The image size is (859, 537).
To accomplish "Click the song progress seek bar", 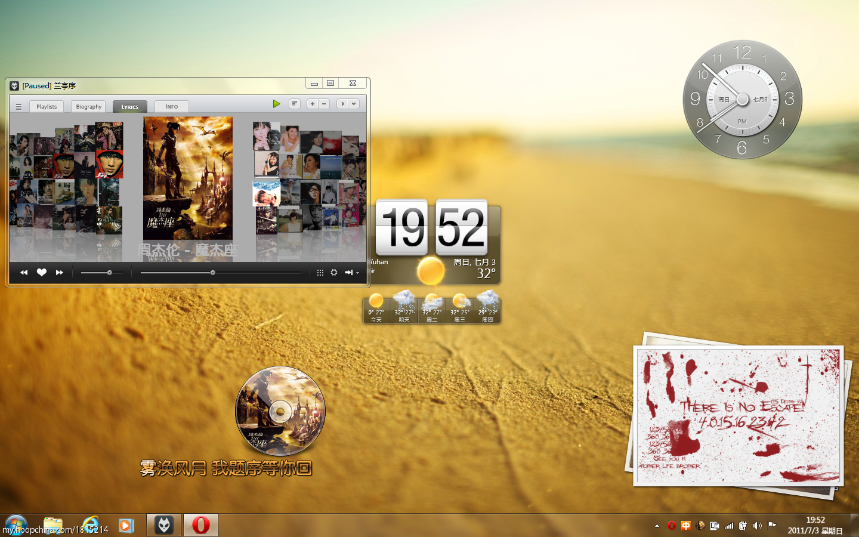I will pyautogui.click(x=221, y=273).
